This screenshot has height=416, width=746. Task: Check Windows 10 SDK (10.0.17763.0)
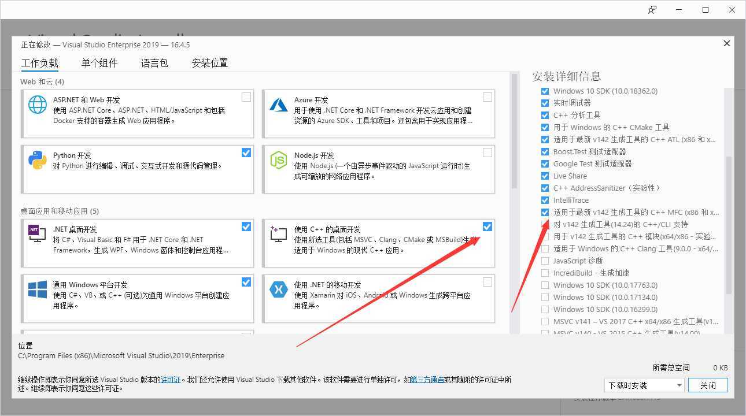(x=545, y=285)
